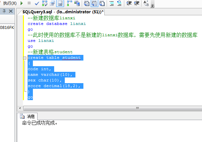This screenshot has height=142, width=202.
Task: Collapse the create table student block
Action: pos(25,58)
